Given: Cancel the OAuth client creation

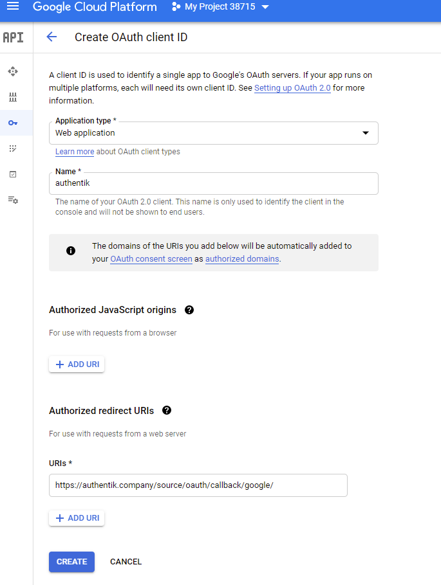Looking at the screenshot, I should tap(126, 561).
